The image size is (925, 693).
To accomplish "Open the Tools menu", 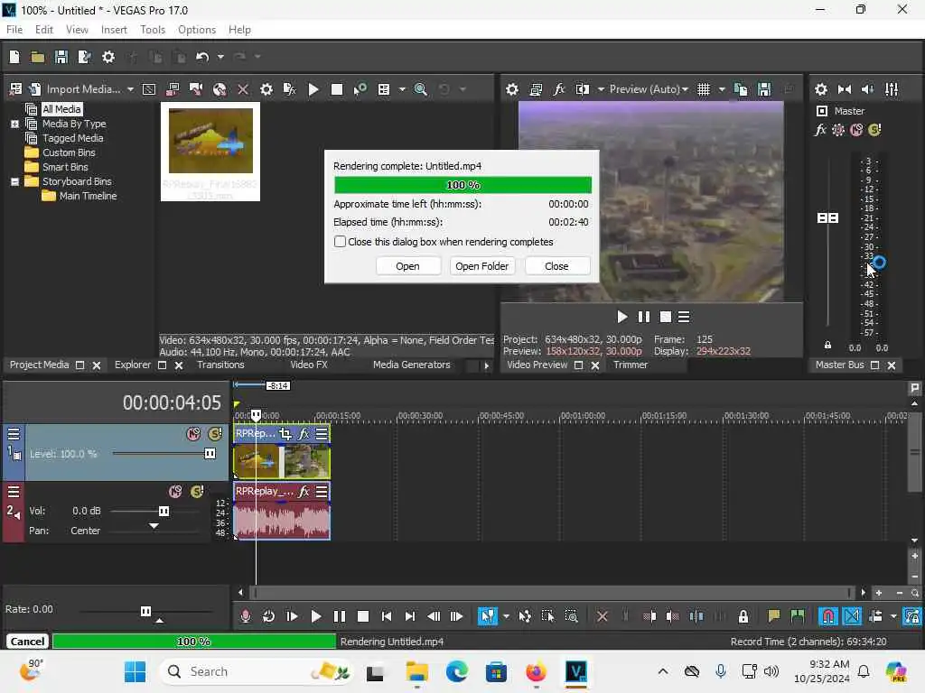I will coord(153,30).
